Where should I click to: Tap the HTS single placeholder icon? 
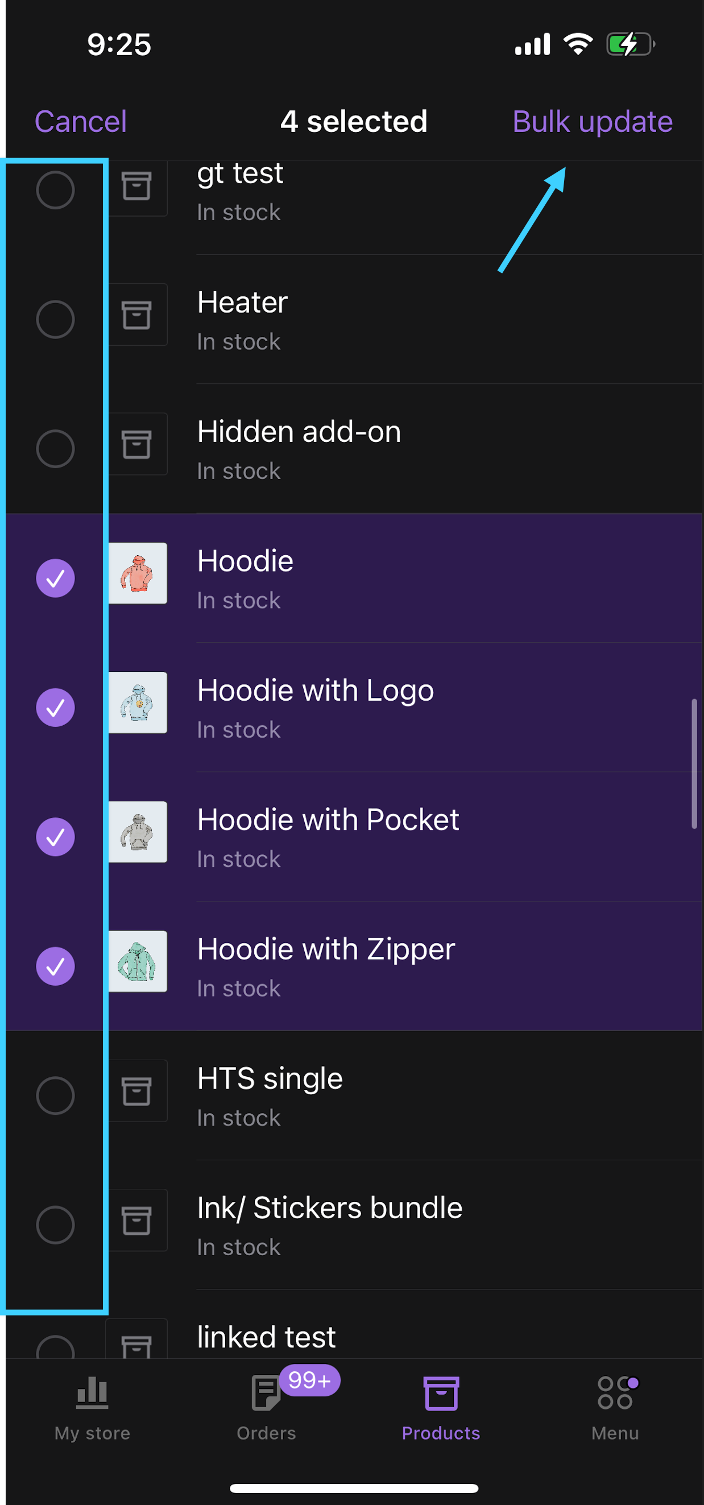[x=136, y=1091]
